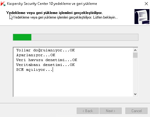
Task: Click the log scrollbar up arrow
Action: pos(135,50)
